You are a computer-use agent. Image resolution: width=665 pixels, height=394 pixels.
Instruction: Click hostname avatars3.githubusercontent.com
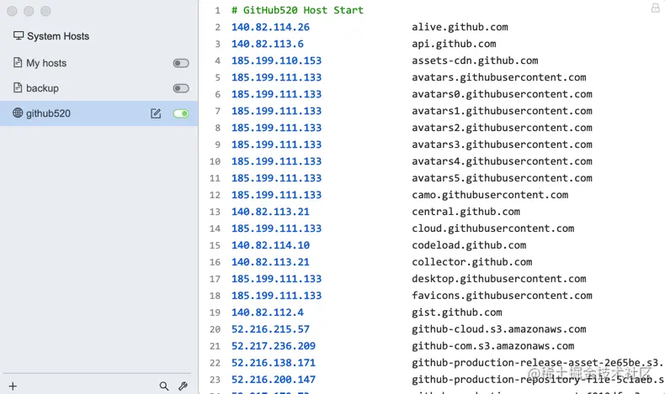pyautogui.click(x=502, y=144)
